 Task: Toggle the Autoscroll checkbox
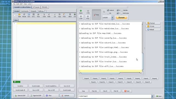tap(108, 10)
